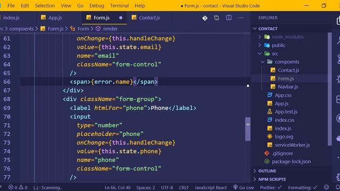Viewport: 340px width, 191px height.
Task: Open index.css in the explorer
Action: pos(285,120)
